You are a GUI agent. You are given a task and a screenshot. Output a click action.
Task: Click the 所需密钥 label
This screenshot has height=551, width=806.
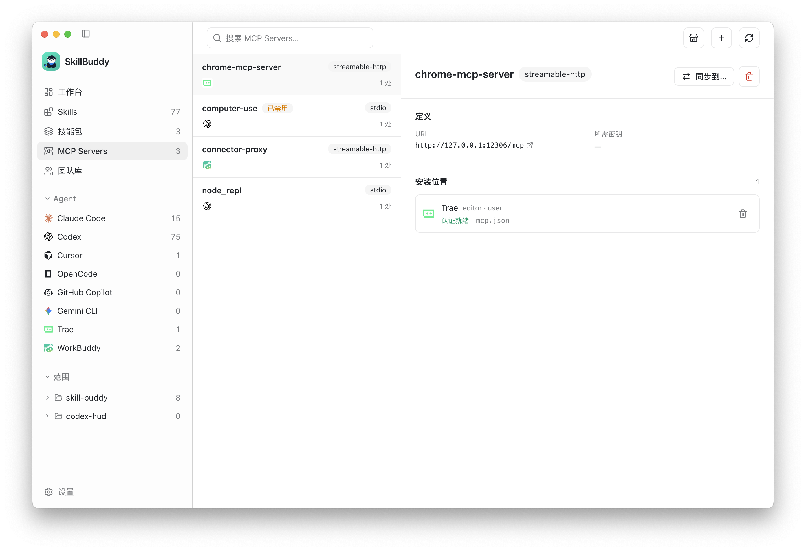coord(608,134)
